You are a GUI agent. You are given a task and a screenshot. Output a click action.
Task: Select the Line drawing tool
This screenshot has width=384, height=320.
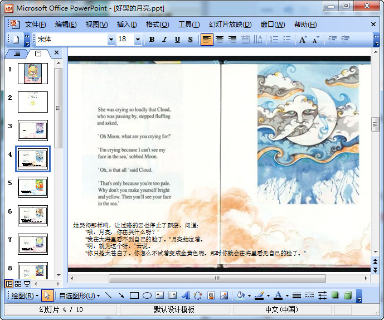[x=109, y=295]
